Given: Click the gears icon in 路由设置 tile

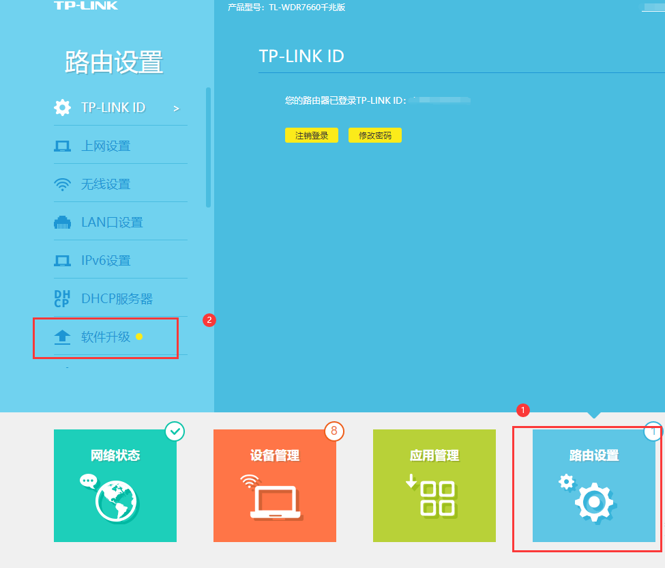Looking at the screenshot, I should point(588,498).
